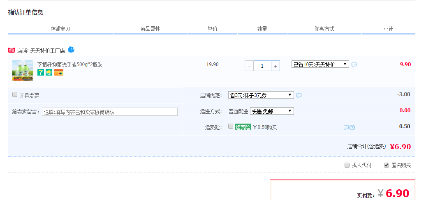
Task: Enable the 运费险 purchase checkbox
Action: tap(231, 126)
